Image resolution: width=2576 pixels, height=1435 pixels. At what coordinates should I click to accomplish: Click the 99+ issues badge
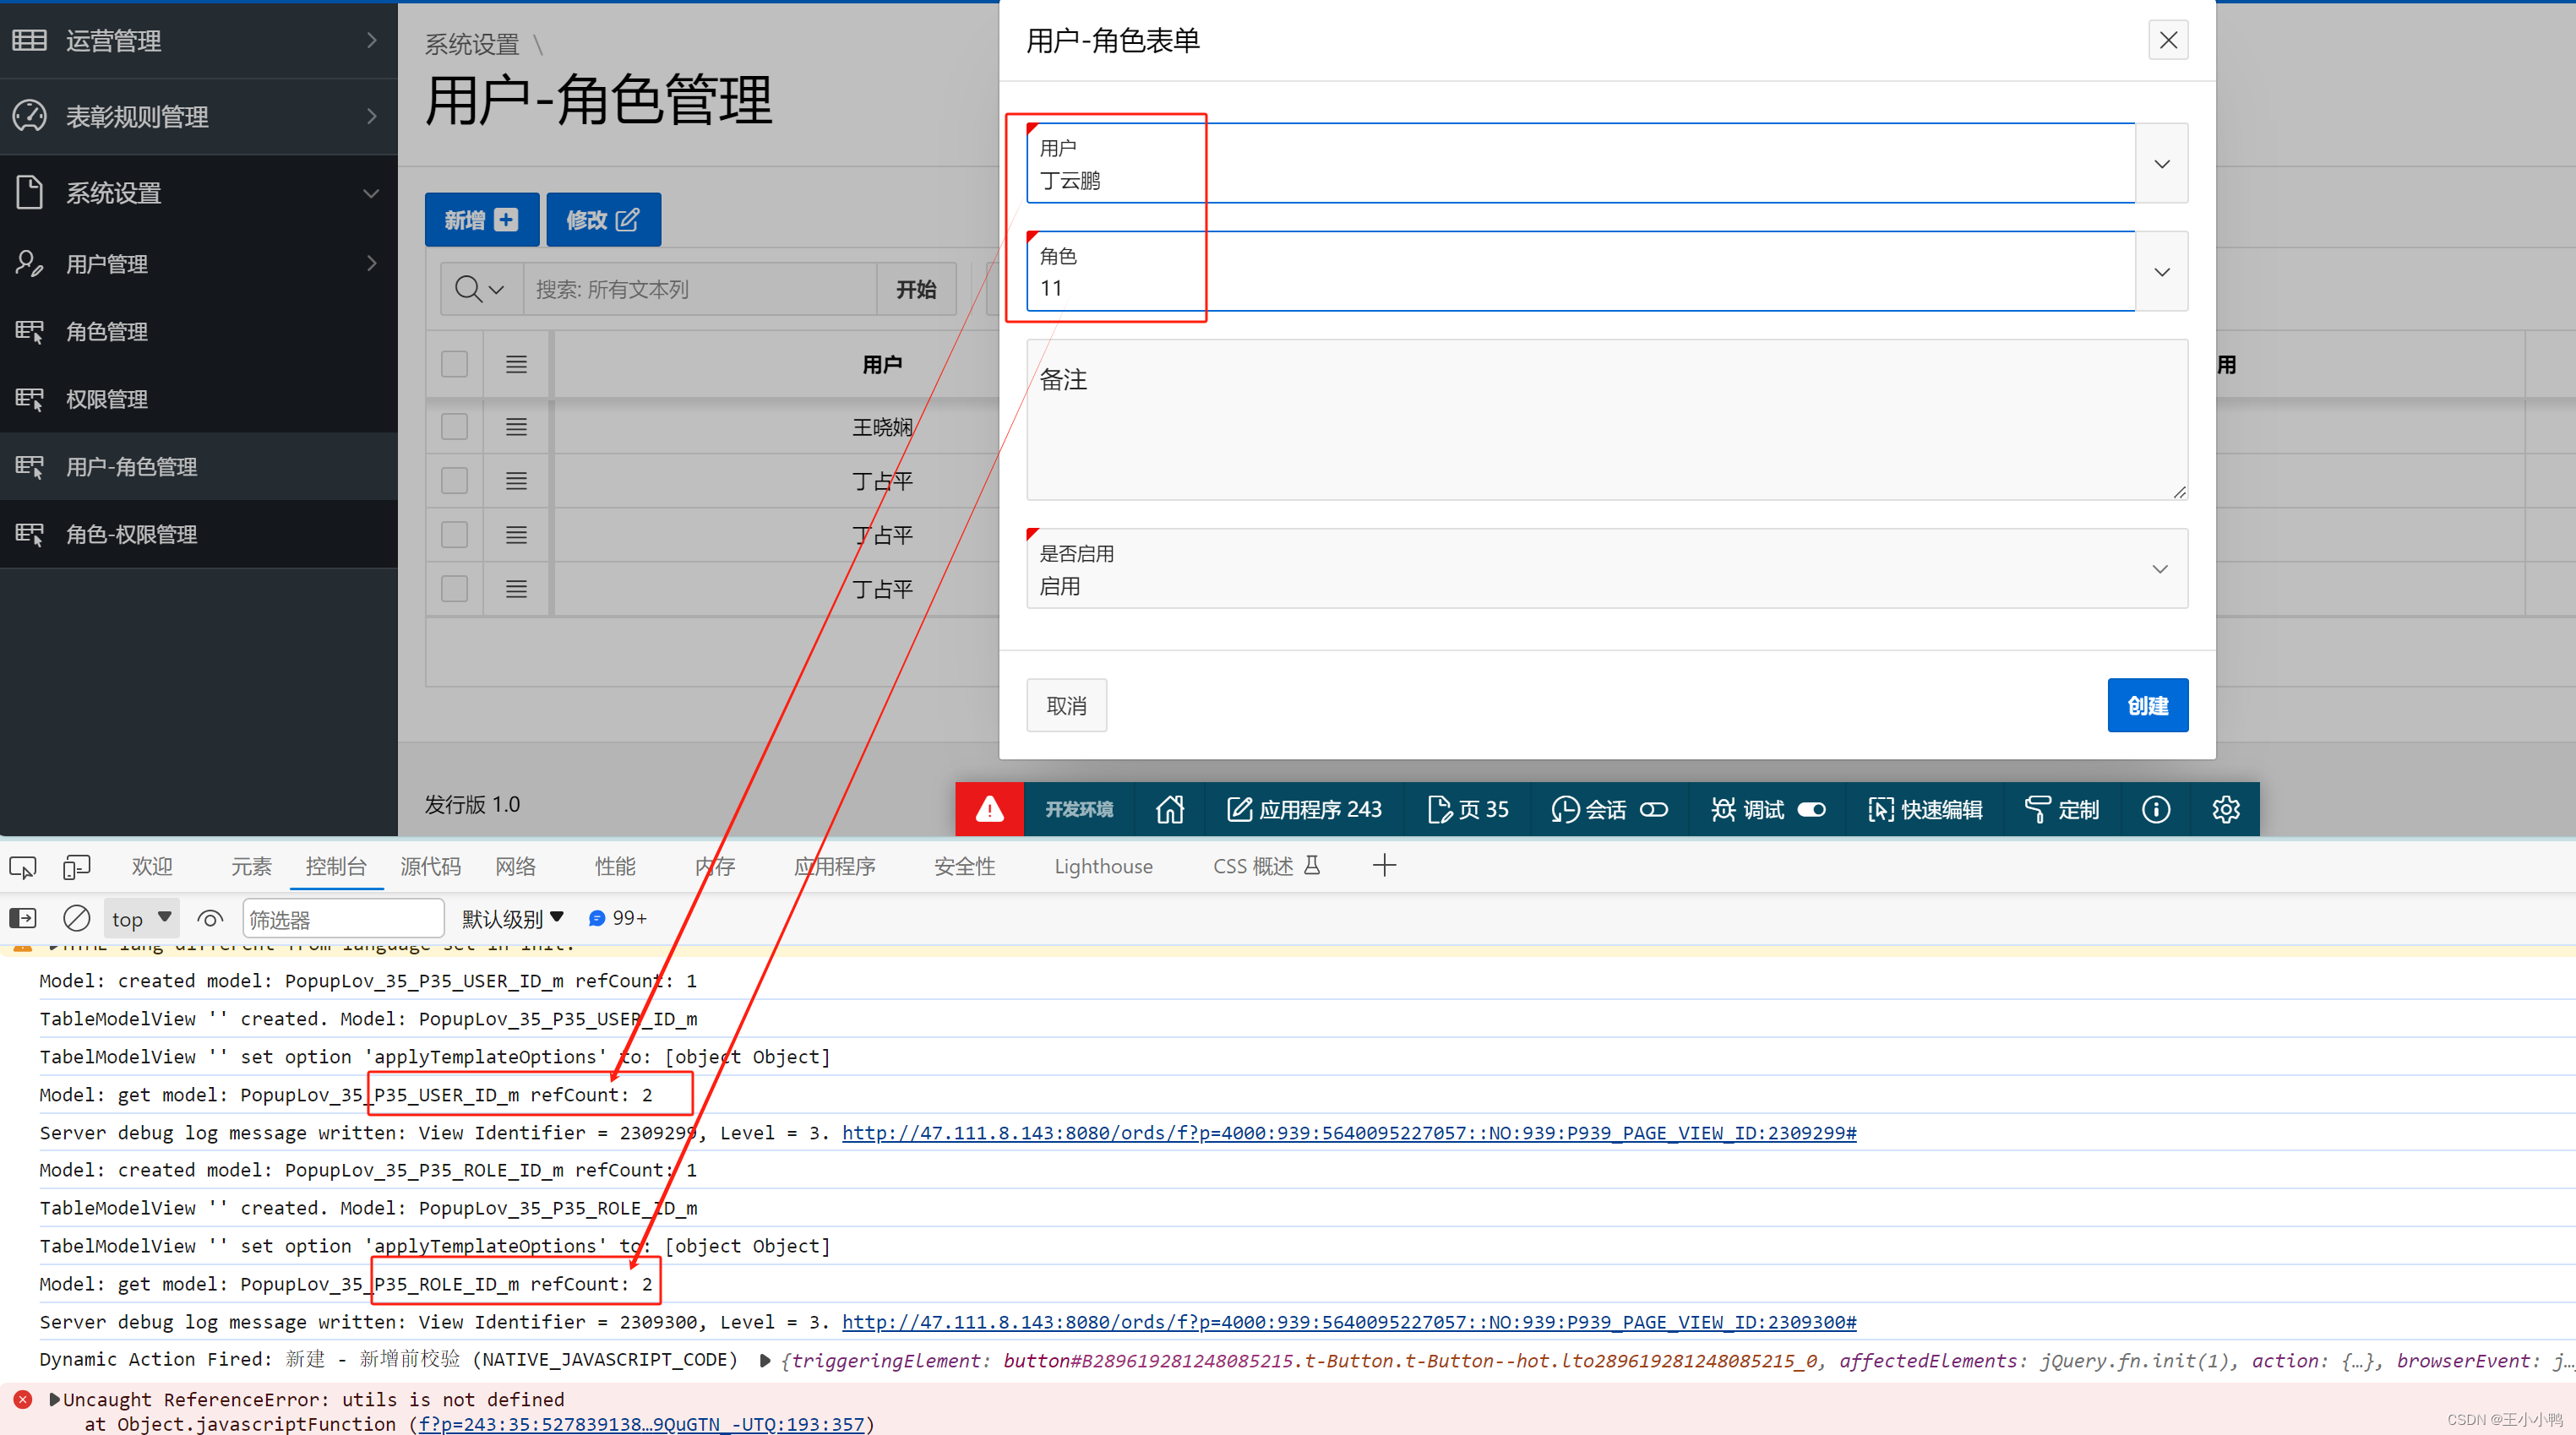(618, 918)
